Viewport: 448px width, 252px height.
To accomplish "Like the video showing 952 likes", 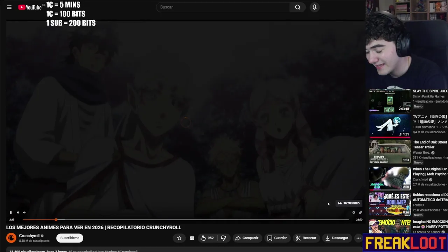I will click(207, 238).
